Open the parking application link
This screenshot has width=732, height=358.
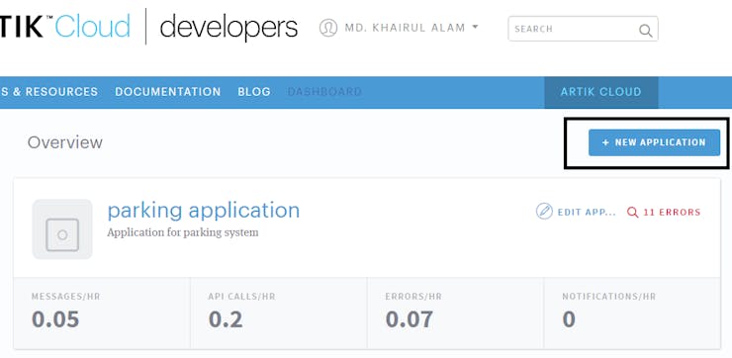(x=204, y=211)
